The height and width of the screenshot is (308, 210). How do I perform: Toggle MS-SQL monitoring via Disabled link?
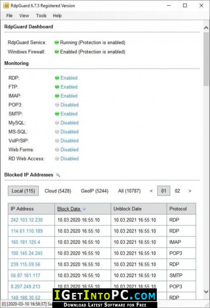[70, 132]
